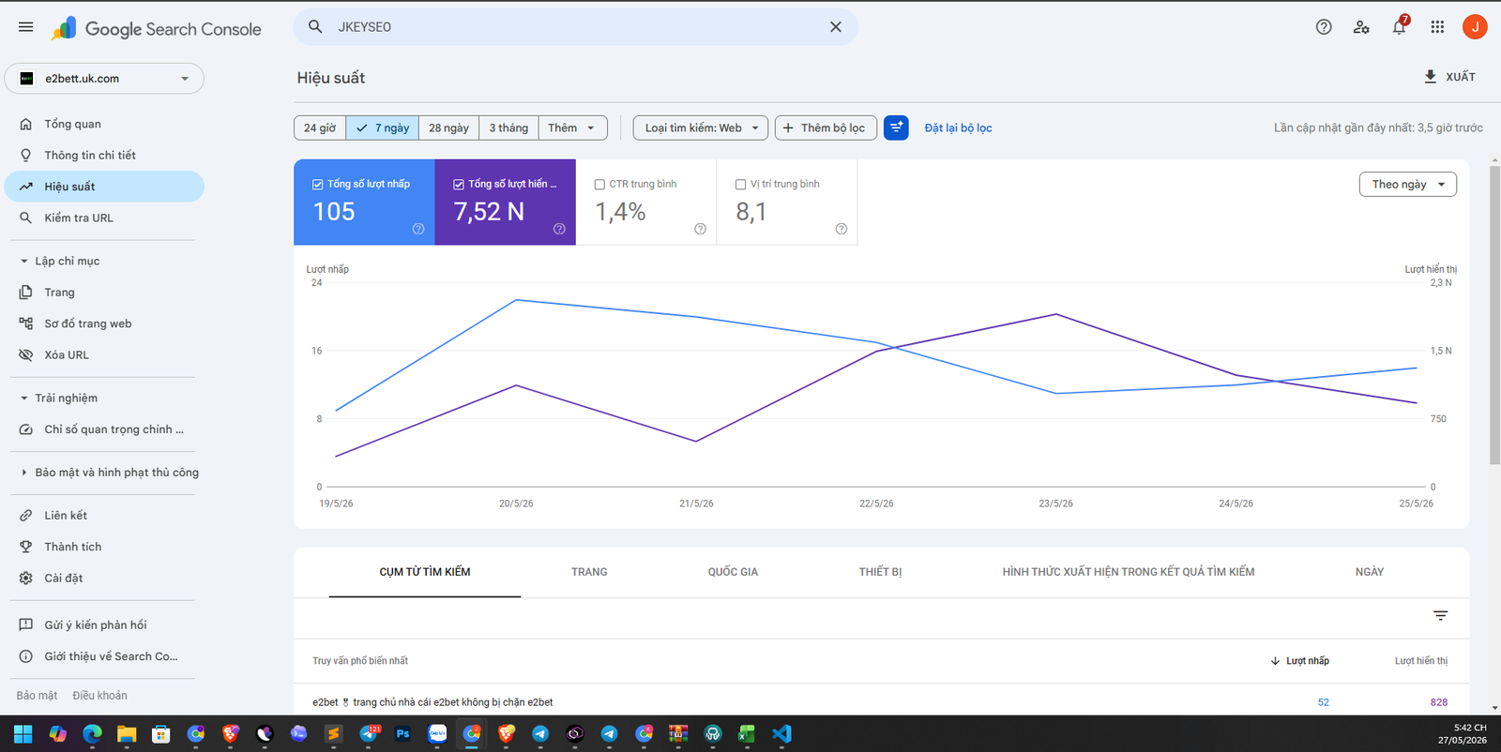Select the 7 ngày date range

click(383, 128)
